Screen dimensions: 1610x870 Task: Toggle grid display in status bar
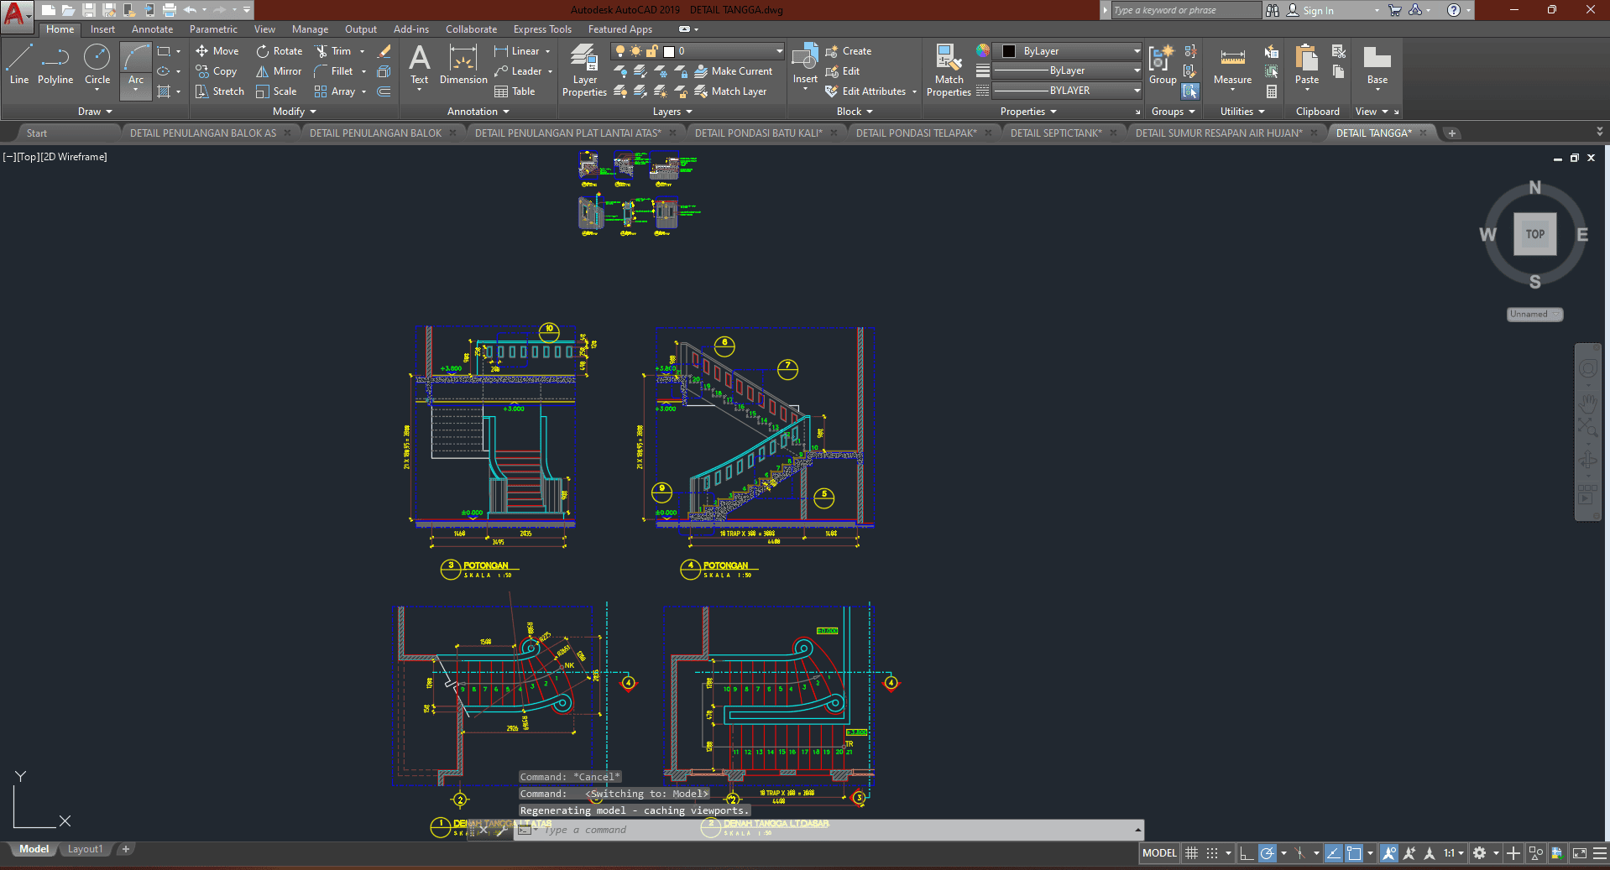[x=1191, y=853]
